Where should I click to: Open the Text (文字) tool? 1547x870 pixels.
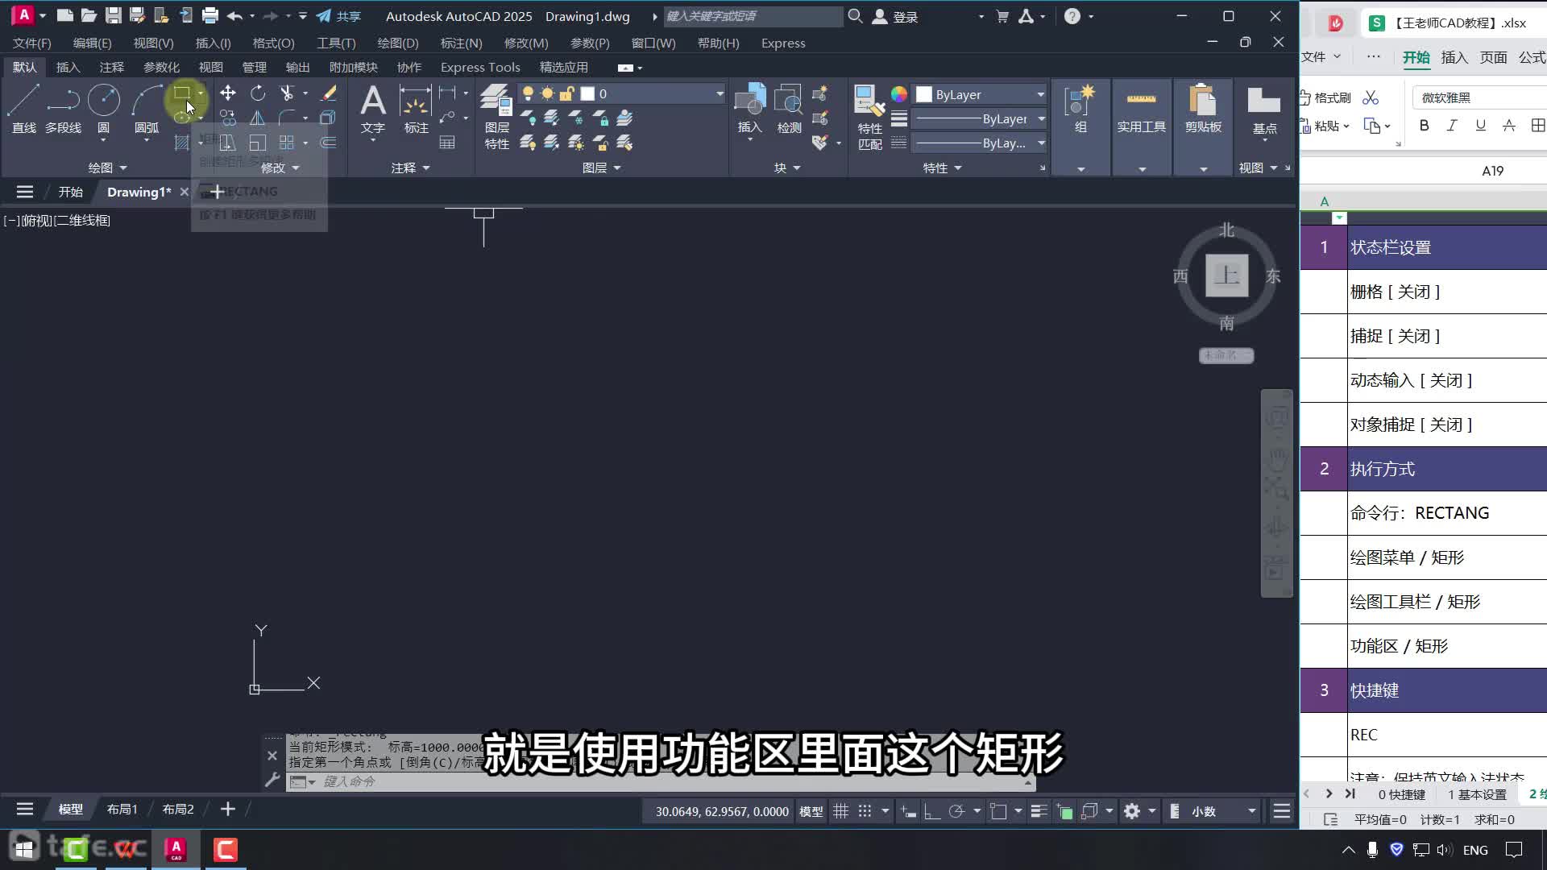[372, 109]
